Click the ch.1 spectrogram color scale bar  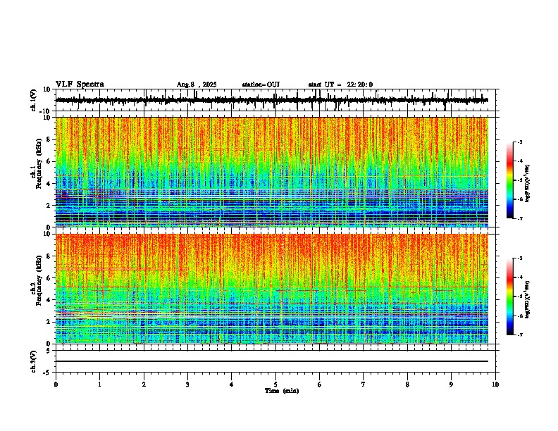(x=509, y=180)
